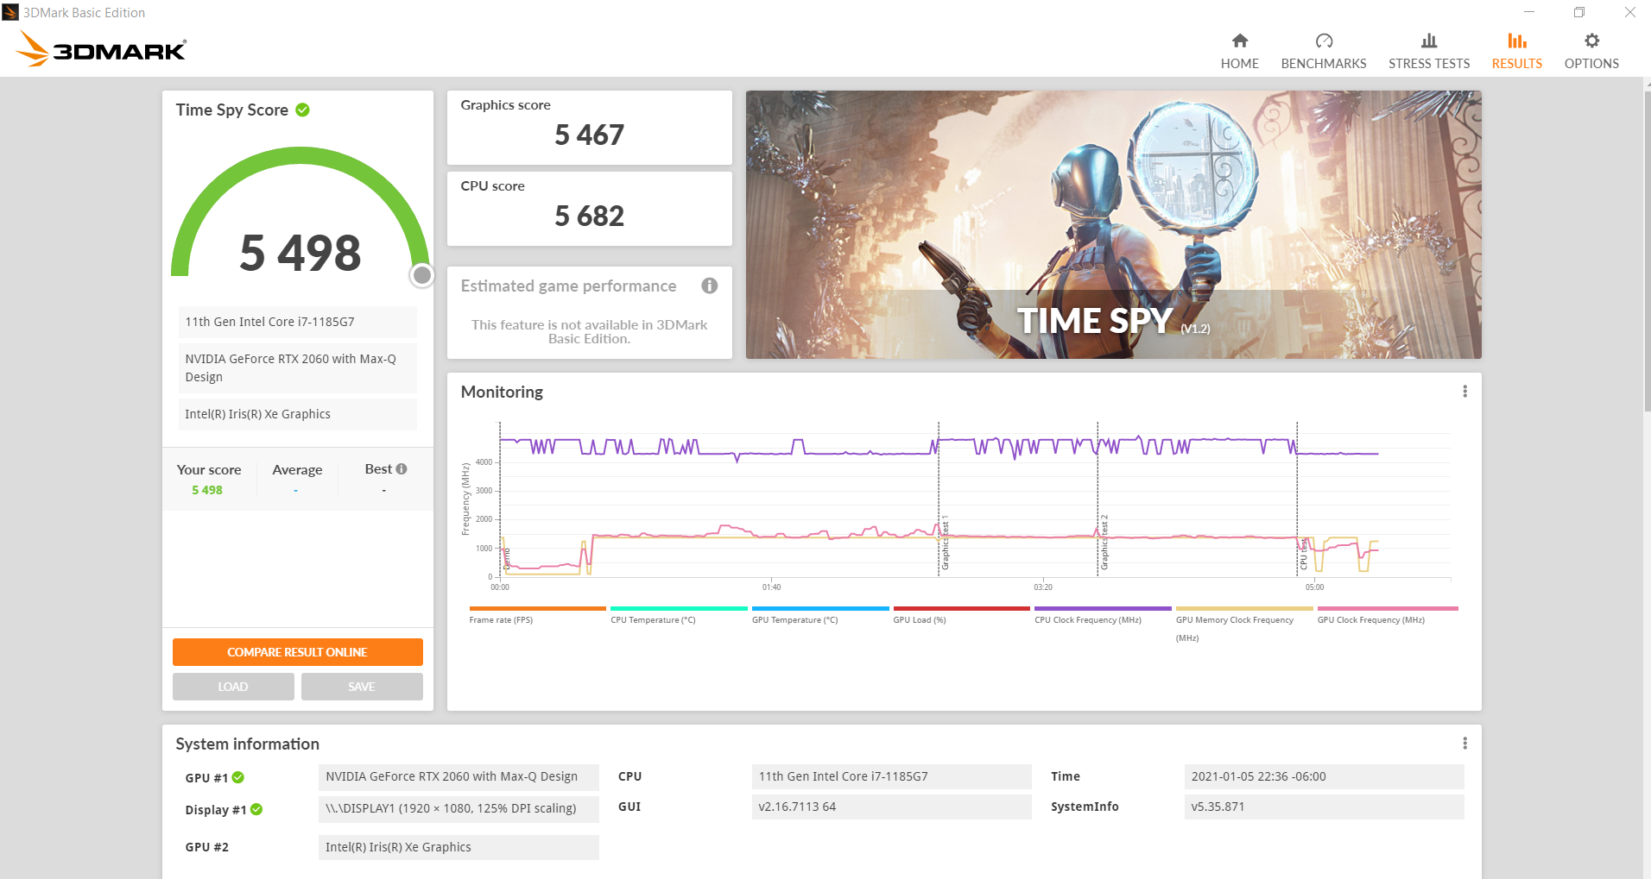Click the Time value 2021-01-05 22:36
This screenshot has width=1651, height=879.
click(x=1324, y=776)
